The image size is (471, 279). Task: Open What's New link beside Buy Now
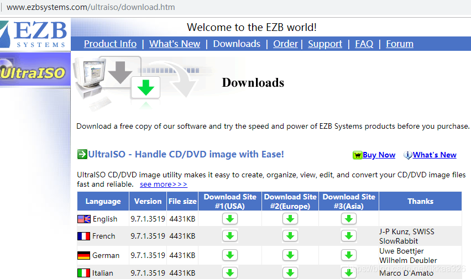tap(435, 155)
